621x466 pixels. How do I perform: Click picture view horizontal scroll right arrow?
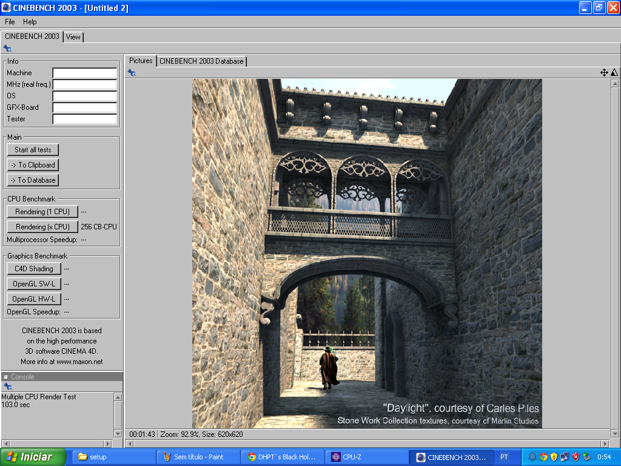605,444
